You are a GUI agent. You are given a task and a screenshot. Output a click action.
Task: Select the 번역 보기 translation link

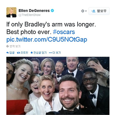click(x=15, y=46)
